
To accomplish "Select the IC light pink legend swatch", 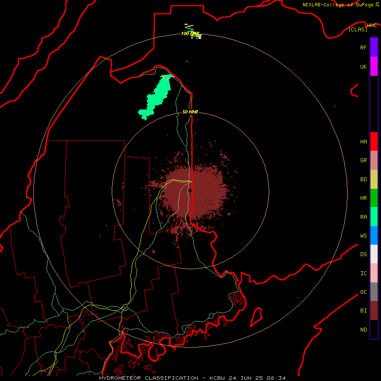I will [374, 273].
